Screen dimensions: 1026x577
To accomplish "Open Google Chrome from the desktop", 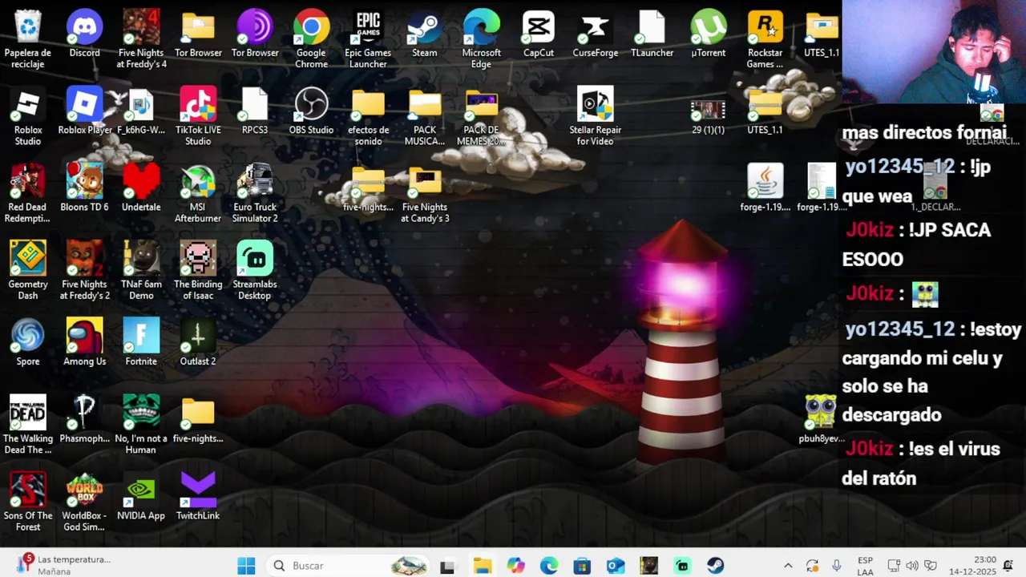I will click(x=311, y=39).
